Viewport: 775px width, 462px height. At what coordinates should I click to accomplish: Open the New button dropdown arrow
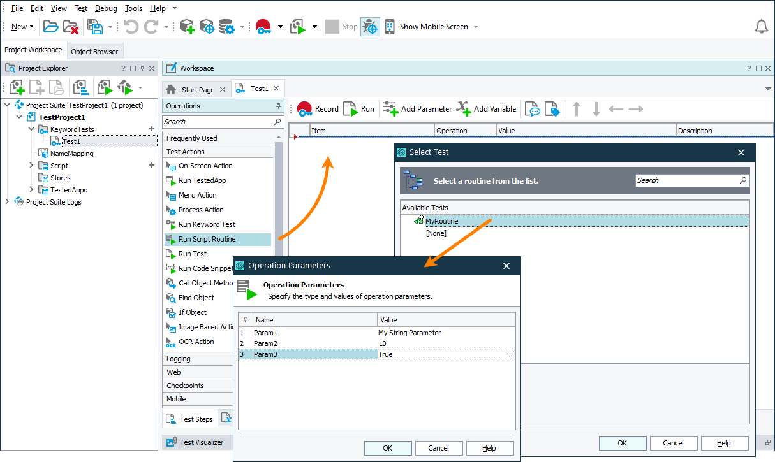(x=32, y=26)
